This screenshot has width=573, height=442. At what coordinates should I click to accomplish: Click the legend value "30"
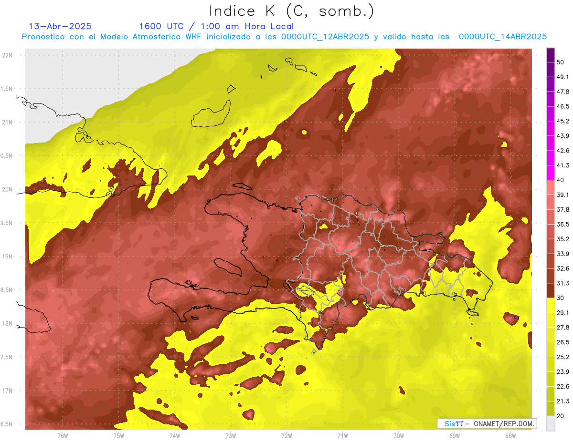[x=561, y=298]
